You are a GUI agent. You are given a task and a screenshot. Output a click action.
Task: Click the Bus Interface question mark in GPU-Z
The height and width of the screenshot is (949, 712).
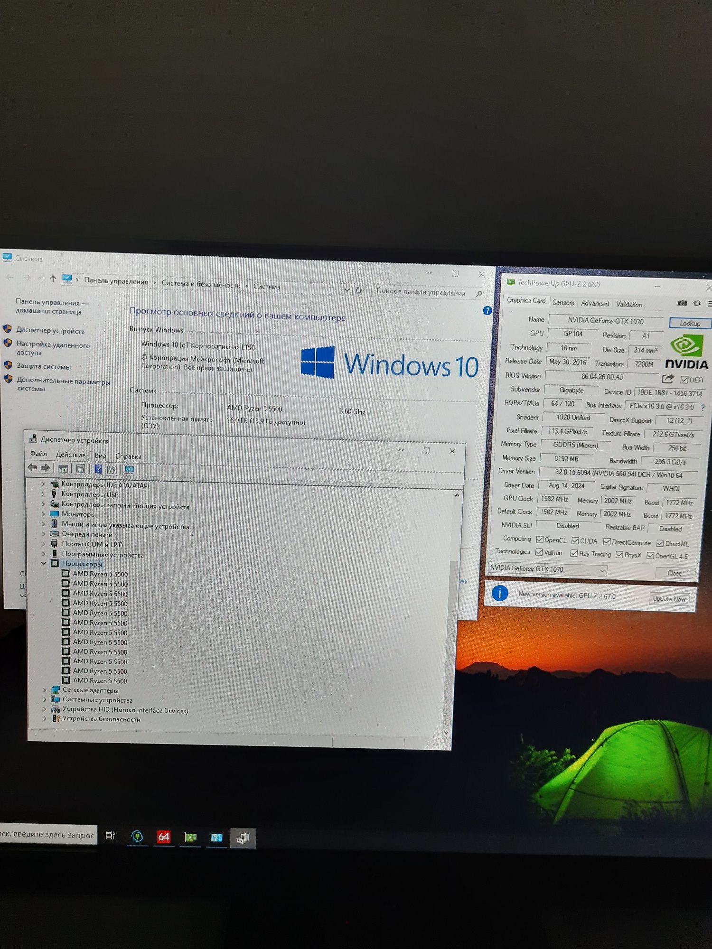point(703,407)
